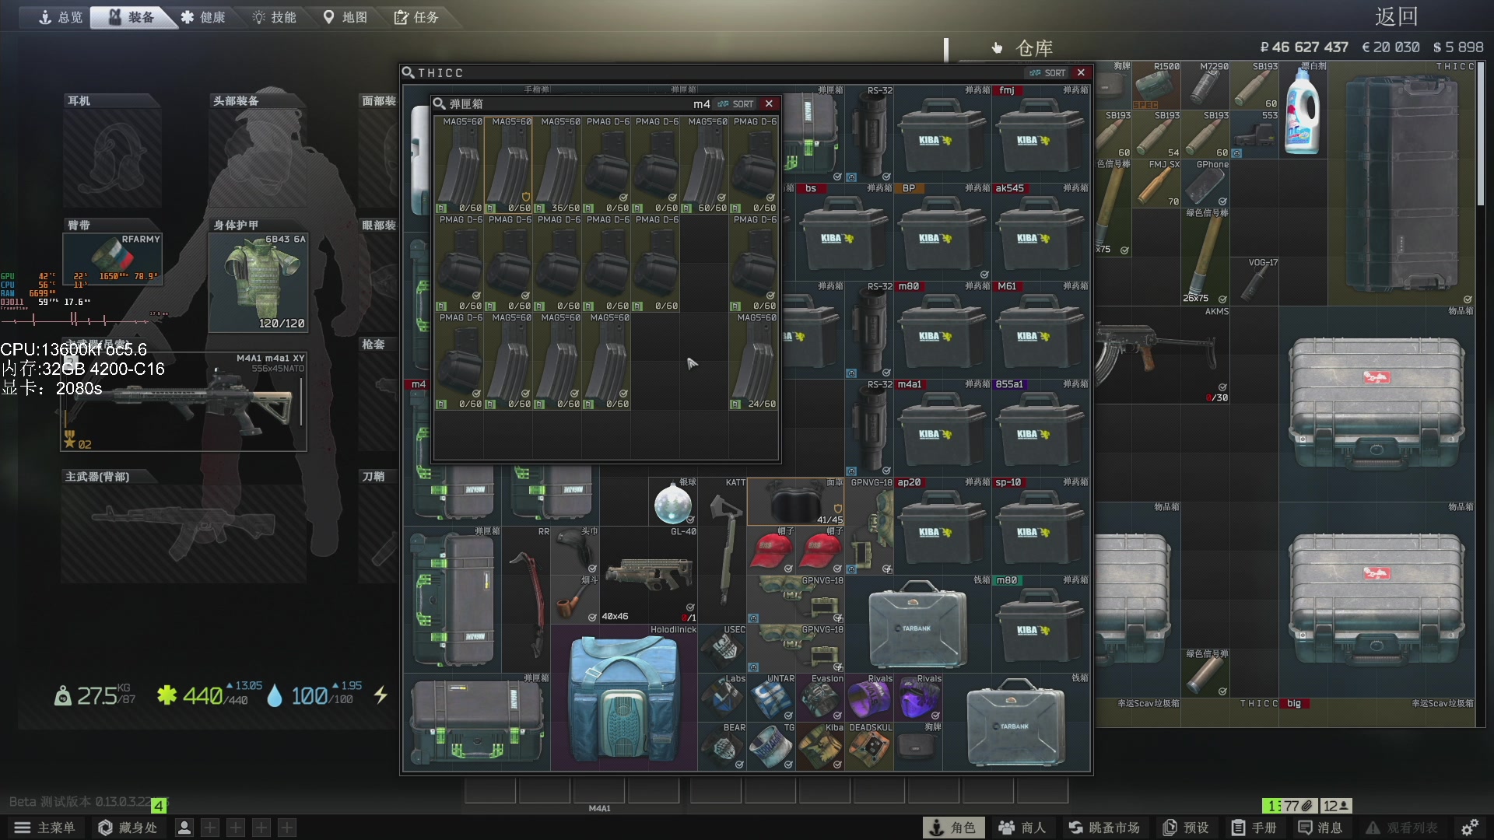Select the R1500 rangefinder in stash
Image resolution: width=1494 pixels, height=840 pixels.
coord(1156,86)
